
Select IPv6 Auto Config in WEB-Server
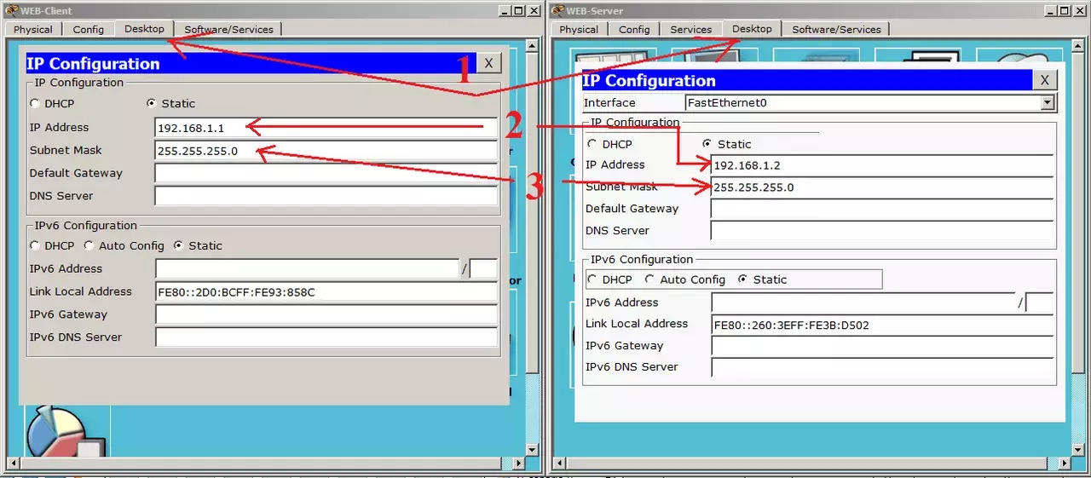tap(649, 280)
